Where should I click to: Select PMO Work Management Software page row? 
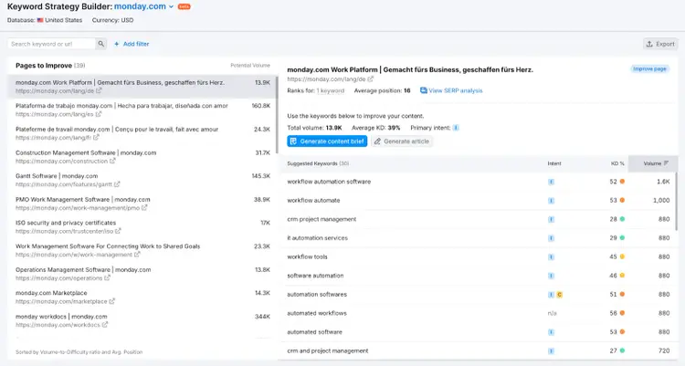tap(142, 204)
